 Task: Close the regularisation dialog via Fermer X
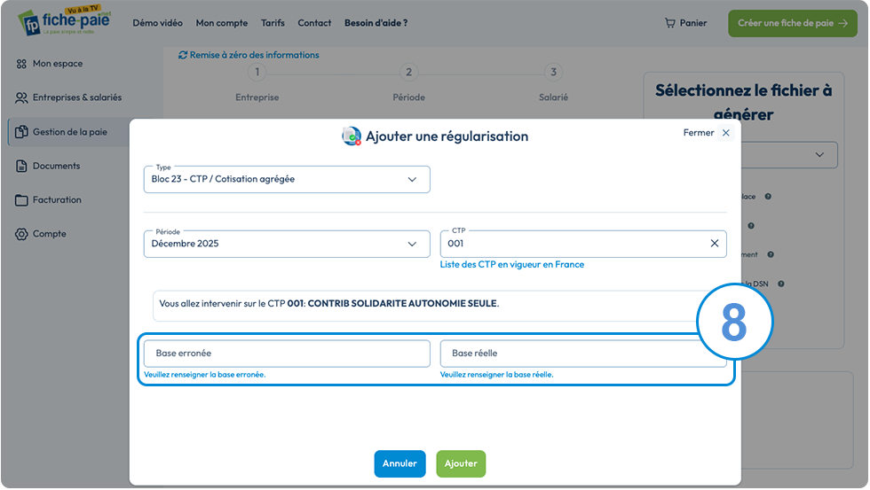coord(725,133)
